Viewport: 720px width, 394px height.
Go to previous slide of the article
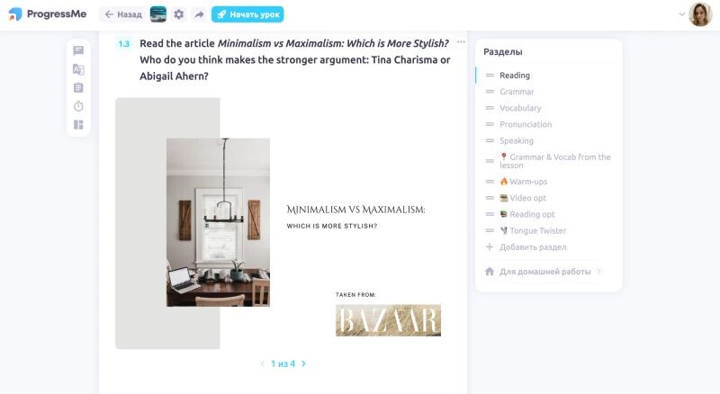[x=263, y=363]
